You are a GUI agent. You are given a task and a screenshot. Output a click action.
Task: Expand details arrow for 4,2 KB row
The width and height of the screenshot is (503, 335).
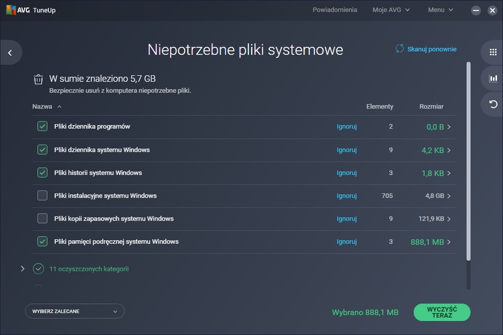point(449,150)
